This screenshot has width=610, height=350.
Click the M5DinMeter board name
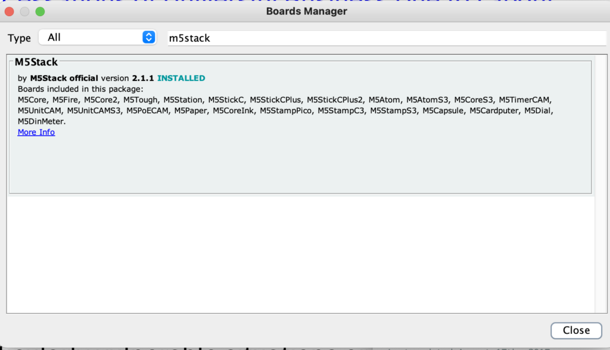41,121
